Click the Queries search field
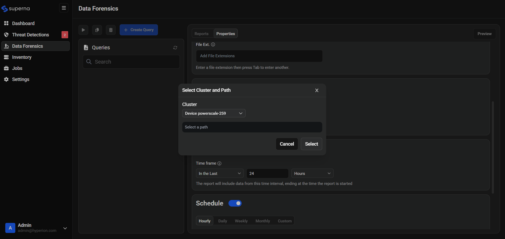505x239 pixels. pyautogui.click(x=131, y=62)
